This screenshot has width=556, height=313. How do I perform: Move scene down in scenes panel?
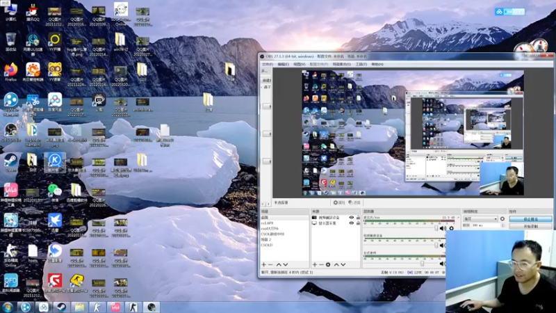click(x=286, y=265)
